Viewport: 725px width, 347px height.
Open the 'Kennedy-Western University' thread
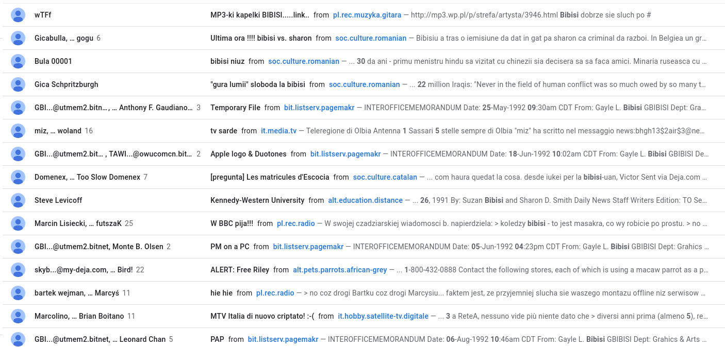click(x=257, y=200)
